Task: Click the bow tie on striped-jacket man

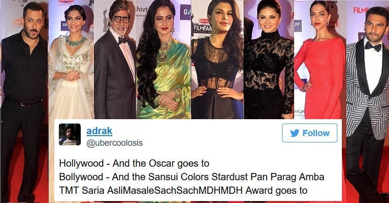Action: [373, 46]
